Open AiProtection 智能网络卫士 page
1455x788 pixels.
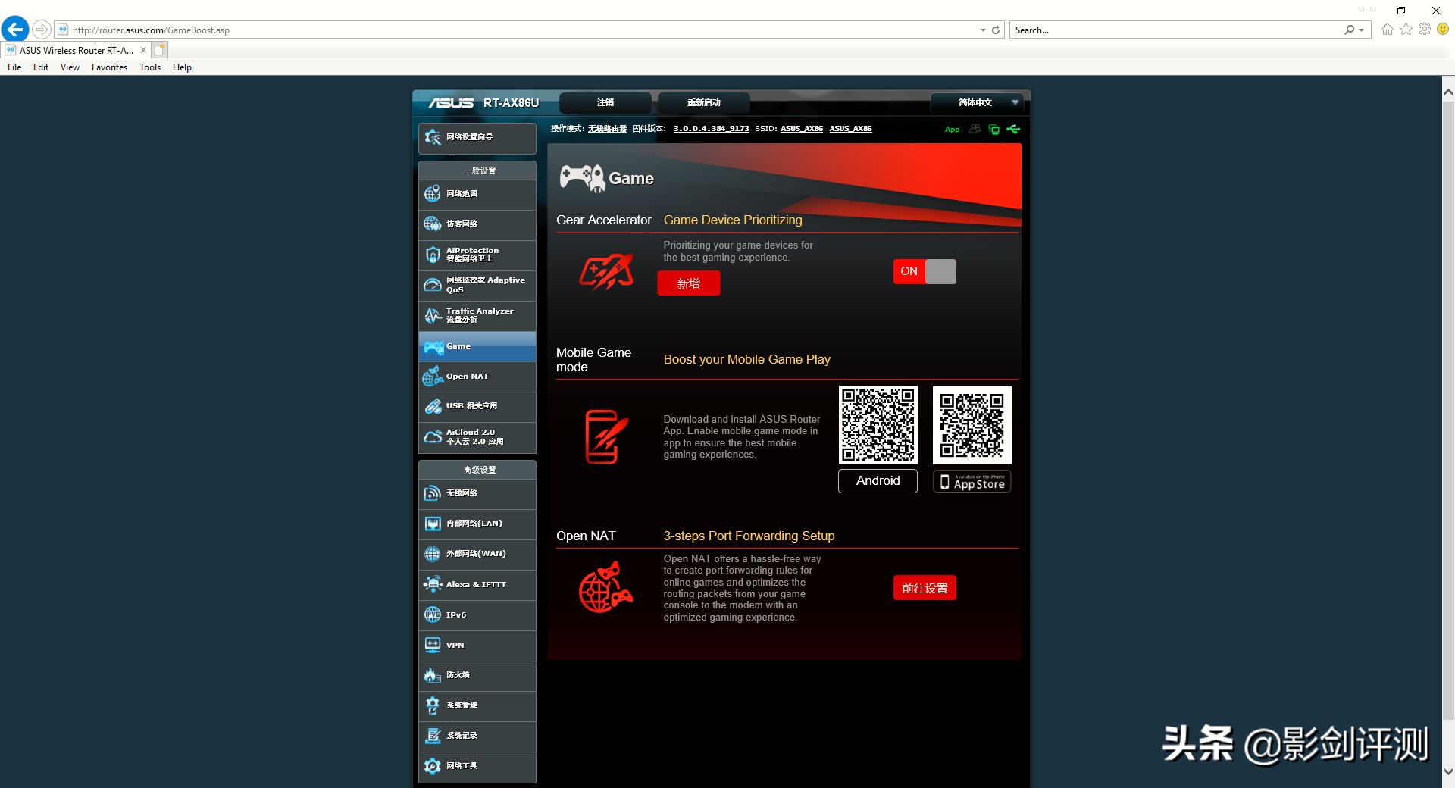pyautogui.click(x=477, y=255)
